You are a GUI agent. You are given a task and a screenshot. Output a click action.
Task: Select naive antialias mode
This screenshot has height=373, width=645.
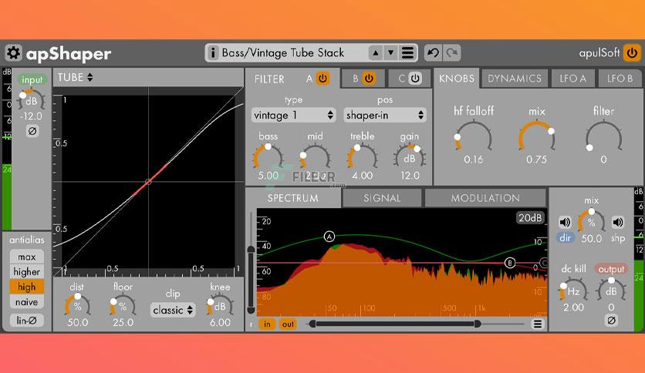pos(27,302)
